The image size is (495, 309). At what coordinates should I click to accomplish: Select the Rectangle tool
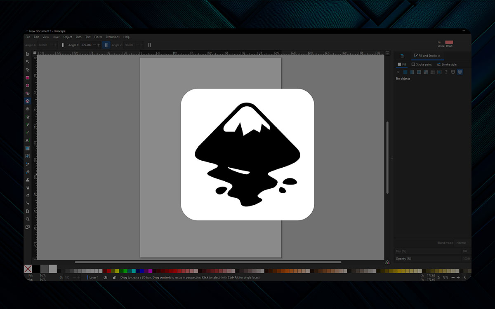point(28,77)
